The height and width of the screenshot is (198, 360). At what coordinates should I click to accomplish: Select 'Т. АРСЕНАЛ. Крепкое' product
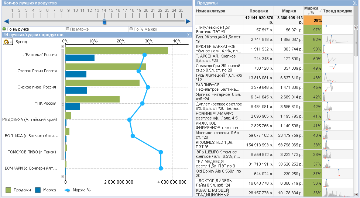tap(219, 58)
